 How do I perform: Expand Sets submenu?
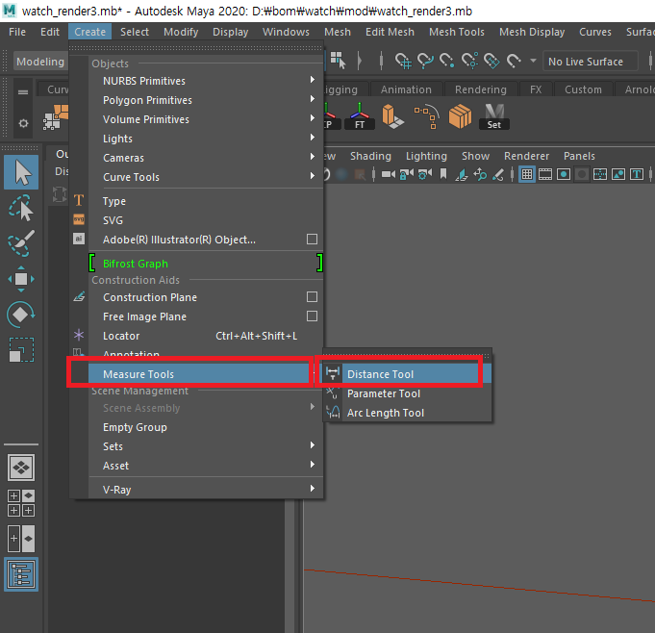[206, 446]
